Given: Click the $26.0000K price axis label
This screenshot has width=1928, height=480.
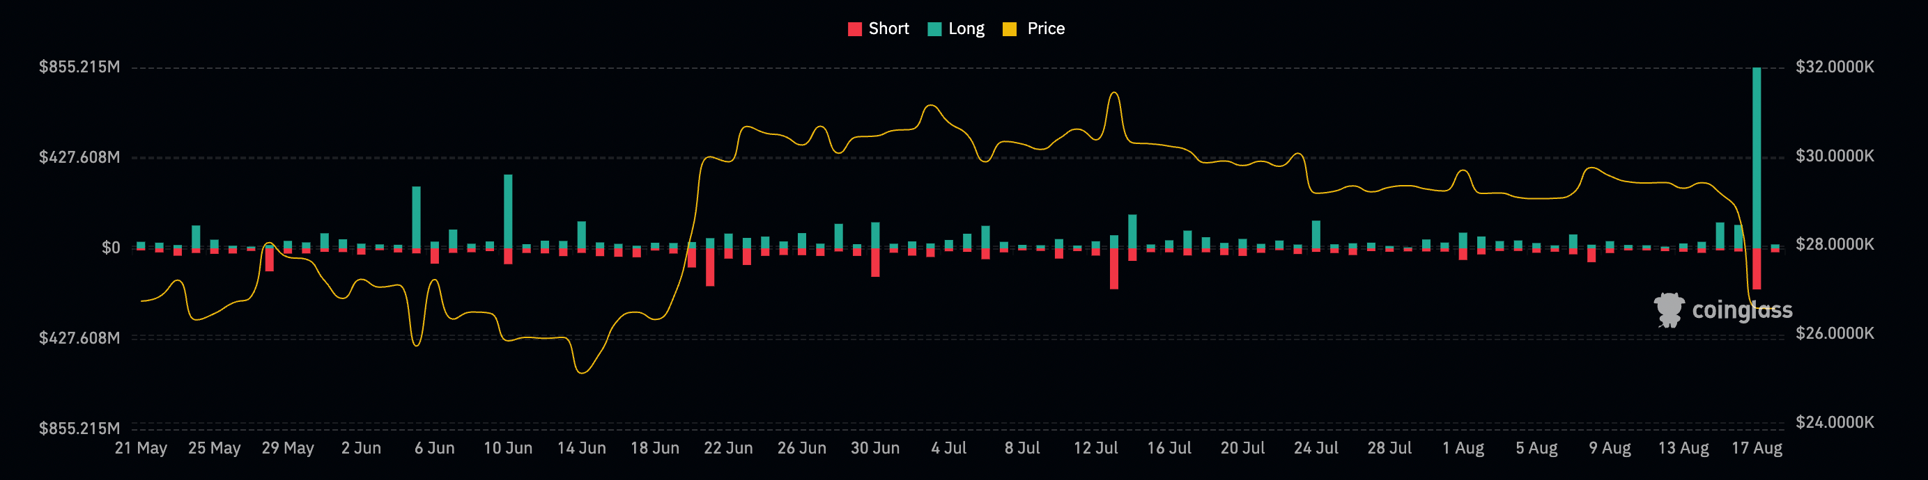Looking at the screenshot, I should [x=1835, y=333].
